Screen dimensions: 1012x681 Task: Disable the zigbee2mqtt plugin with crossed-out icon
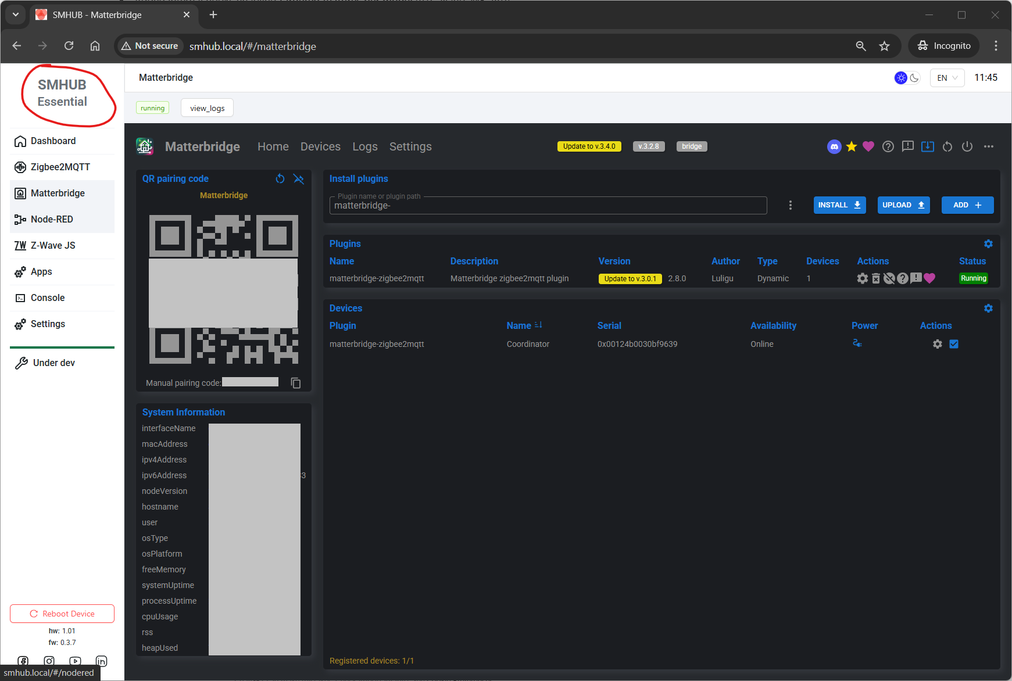889,279
